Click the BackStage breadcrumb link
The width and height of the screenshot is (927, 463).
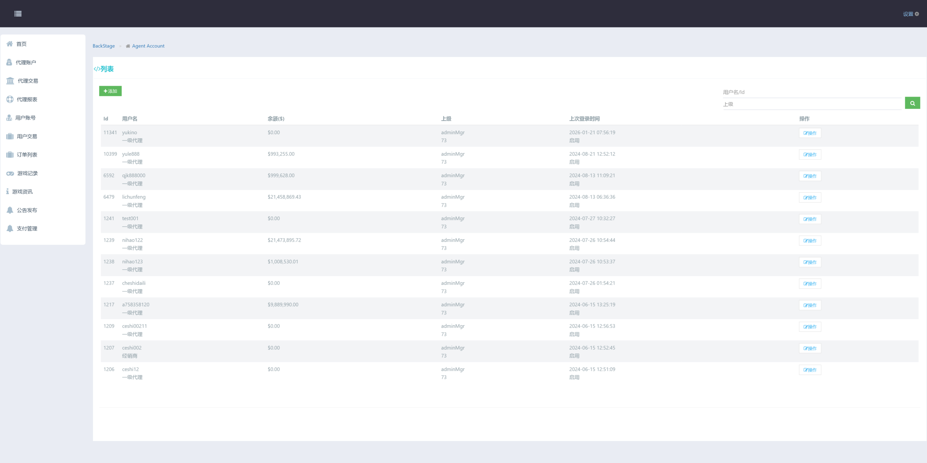coord(104,46)
